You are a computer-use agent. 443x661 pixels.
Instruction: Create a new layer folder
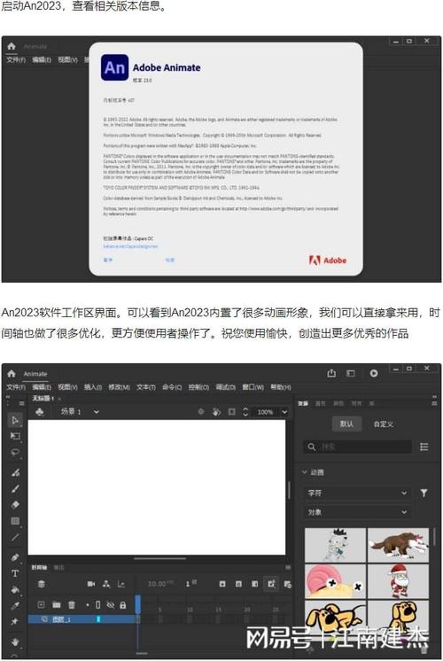(57, 605)
